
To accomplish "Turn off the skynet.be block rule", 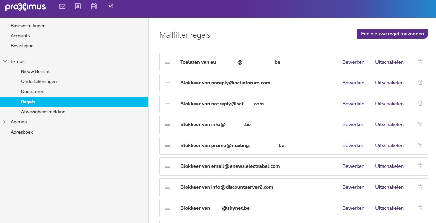I will pos(389,208).
